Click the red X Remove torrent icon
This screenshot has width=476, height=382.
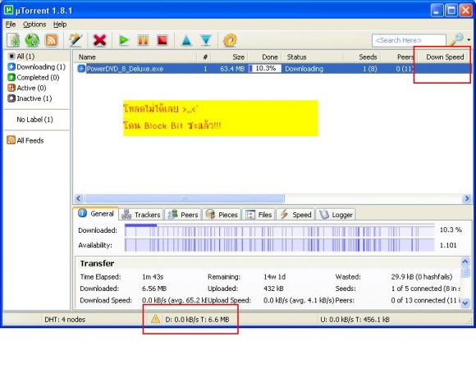[x=99, y=40]
